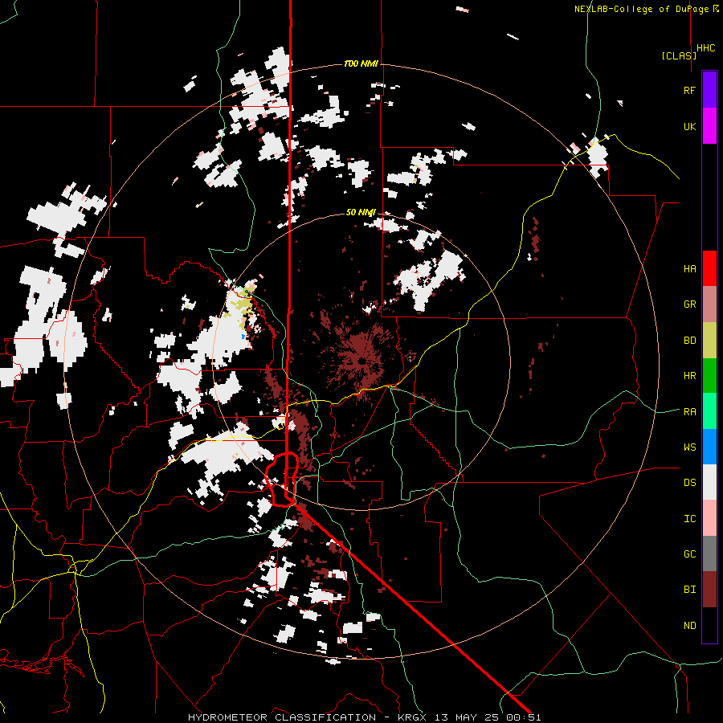The height and width of the screenshot is (723, 723).
Task: Click the 'RF' legend label
Action: coord(689,90)
